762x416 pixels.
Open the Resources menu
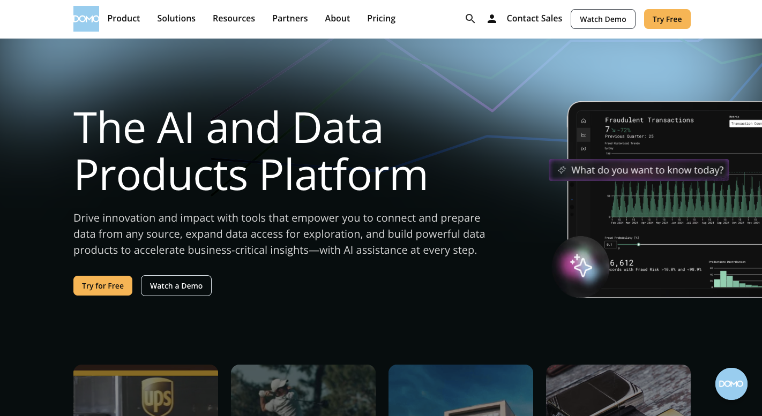pyautogui.click(x=234, y=18)
